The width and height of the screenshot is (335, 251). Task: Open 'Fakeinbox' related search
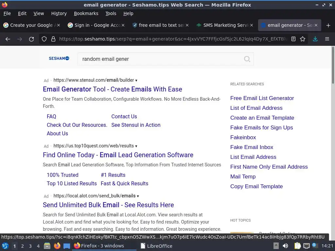[243, 138]
